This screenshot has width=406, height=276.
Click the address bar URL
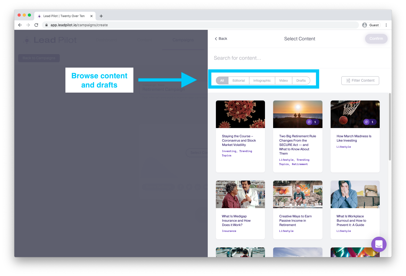[x=79, y=25]
